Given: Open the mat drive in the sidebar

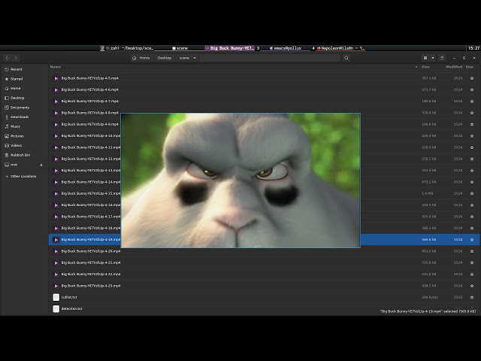Looking at the screenshot, I should click(14, 165).
